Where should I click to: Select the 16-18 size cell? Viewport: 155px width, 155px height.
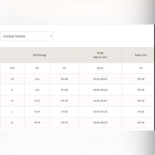pyautogui.click(x=37, y=123)
